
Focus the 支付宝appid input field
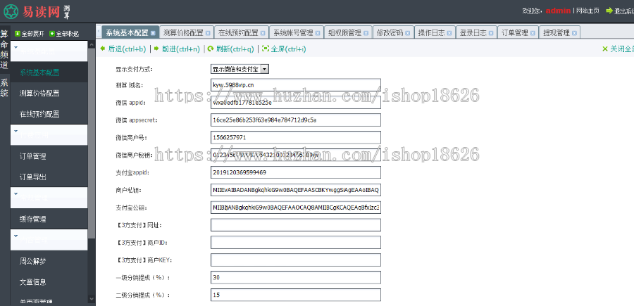tap(296, 172)
